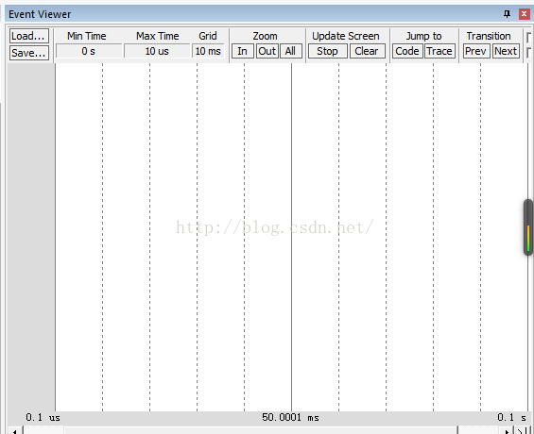Jump to Code
The image size is (534, 434).
407,51
